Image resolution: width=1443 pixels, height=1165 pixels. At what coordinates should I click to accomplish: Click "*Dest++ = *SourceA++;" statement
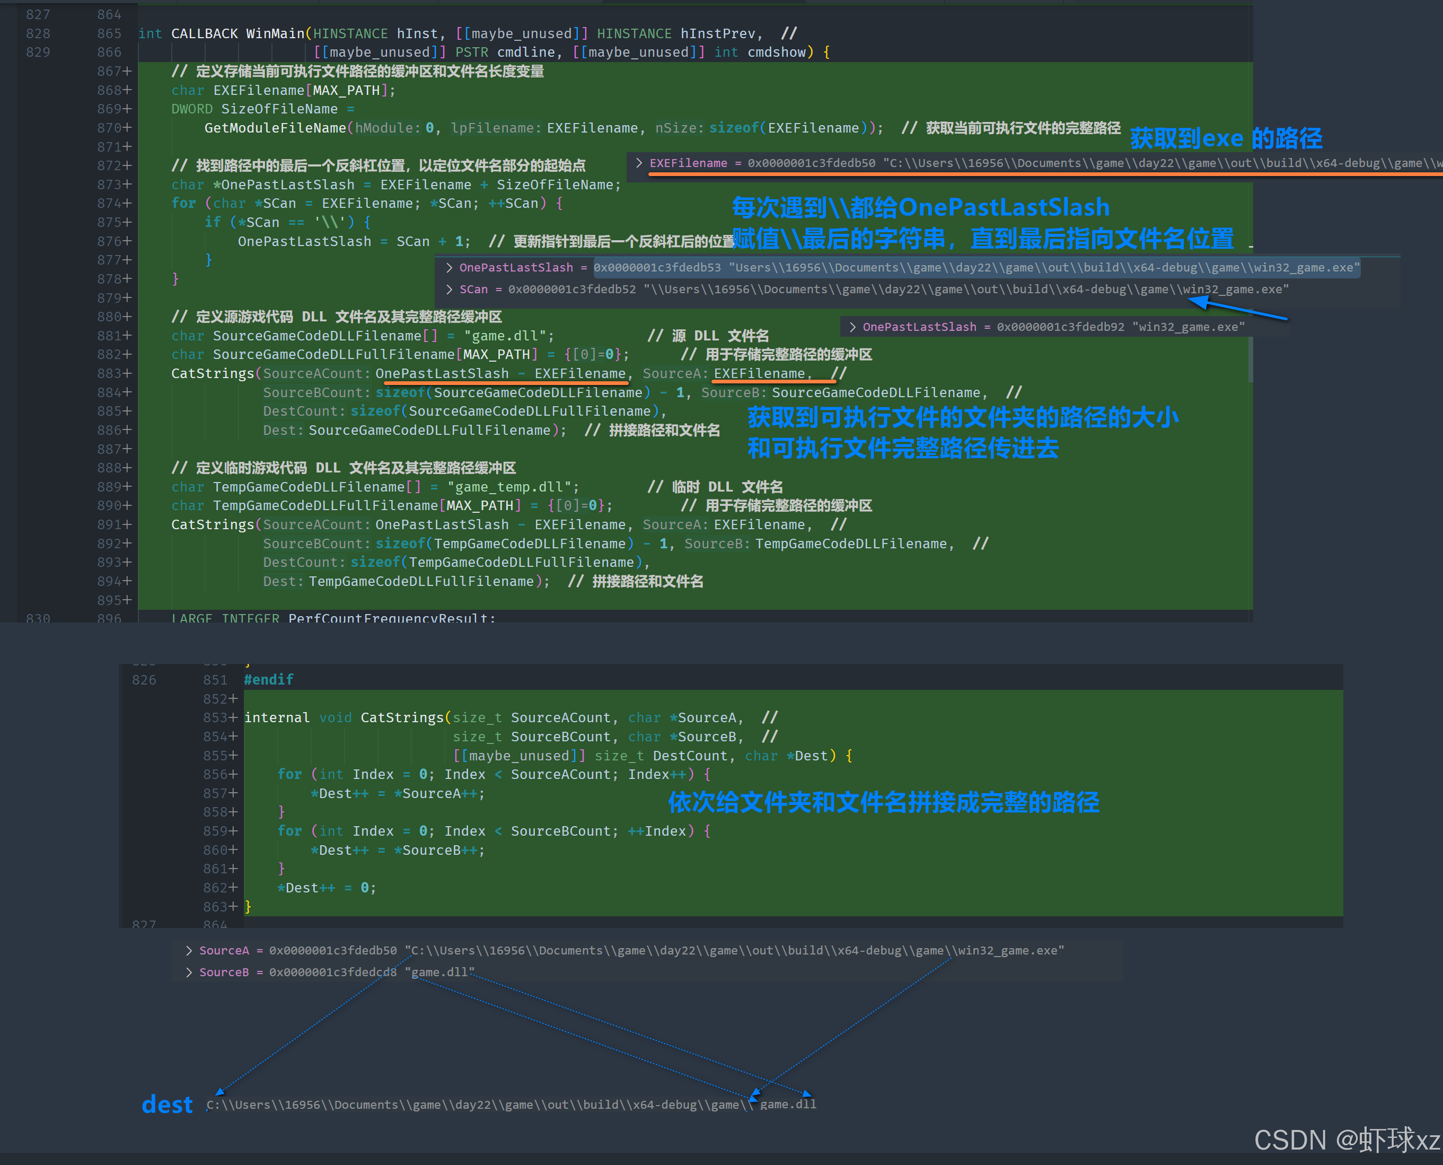[398, 793]
